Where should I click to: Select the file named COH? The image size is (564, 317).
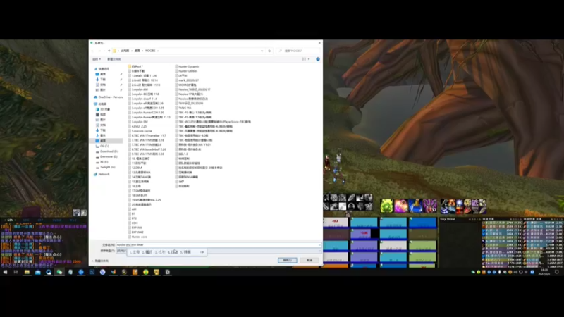coord(133,223)
